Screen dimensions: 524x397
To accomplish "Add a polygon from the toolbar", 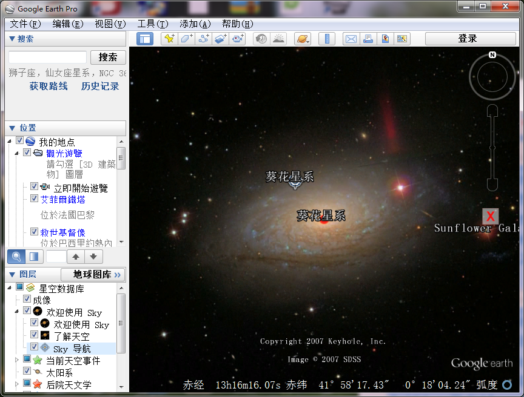I will (x=186, y=39).
